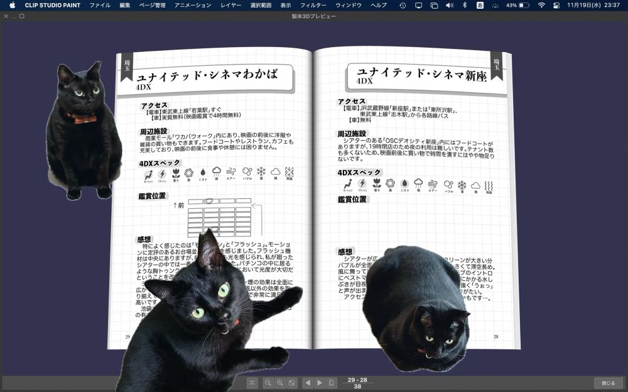Click the seating chart diagram on left page
Screen dimensions: 628x392
(219, 217)
